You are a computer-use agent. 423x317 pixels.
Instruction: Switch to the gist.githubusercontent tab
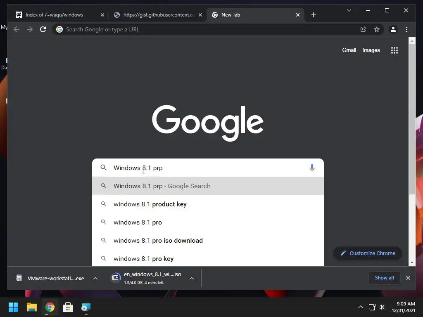pos(158,15)
